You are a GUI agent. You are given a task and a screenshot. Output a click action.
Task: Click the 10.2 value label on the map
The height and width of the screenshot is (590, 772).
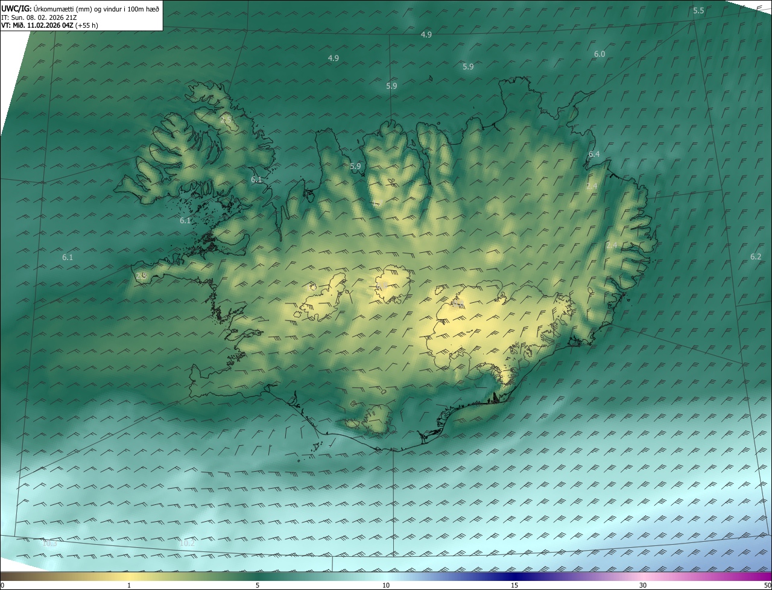click(188, 543)
